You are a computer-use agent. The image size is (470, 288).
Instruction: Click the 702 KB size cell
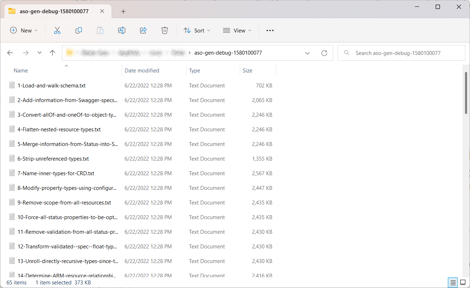(x=263, y=86)
